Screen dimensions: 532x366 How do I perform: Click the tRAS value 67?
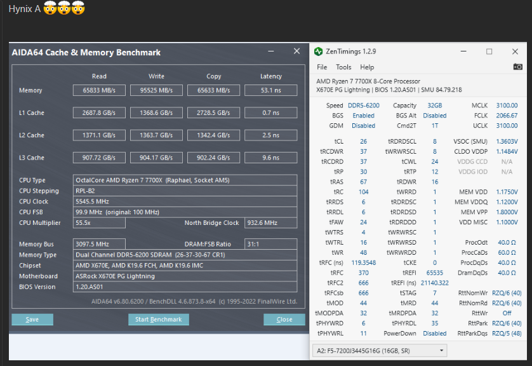click(363, 182)
